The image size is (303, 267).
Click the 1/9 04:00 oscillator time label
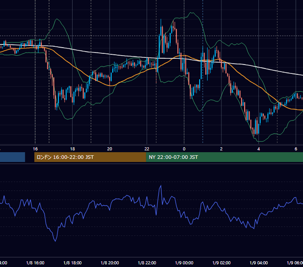(259, 263)
